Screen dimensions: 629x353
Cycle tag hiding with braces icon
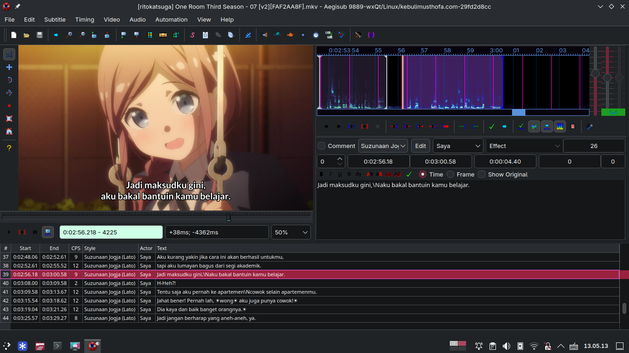[x=371, y=35]
